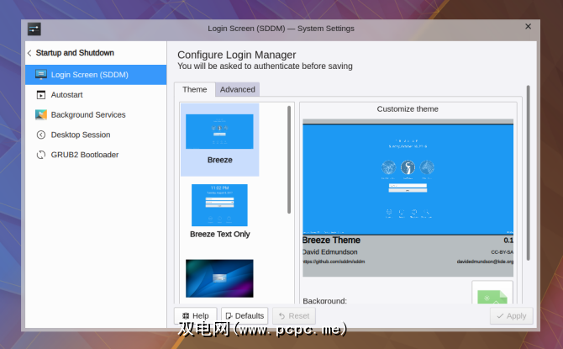Image resolution: width=563 pixels, height=349 pixels.
Task: Select the Theme tab
Action: tap(194, 89)
